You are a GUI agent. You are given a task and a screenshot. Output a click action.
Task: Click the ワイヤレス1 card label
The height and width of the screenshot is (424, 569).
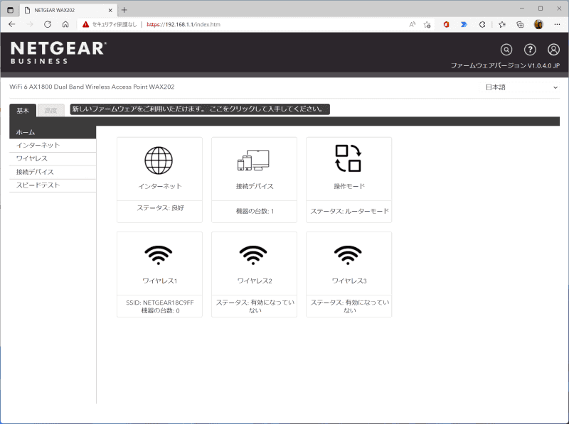[x=159, y=281]
